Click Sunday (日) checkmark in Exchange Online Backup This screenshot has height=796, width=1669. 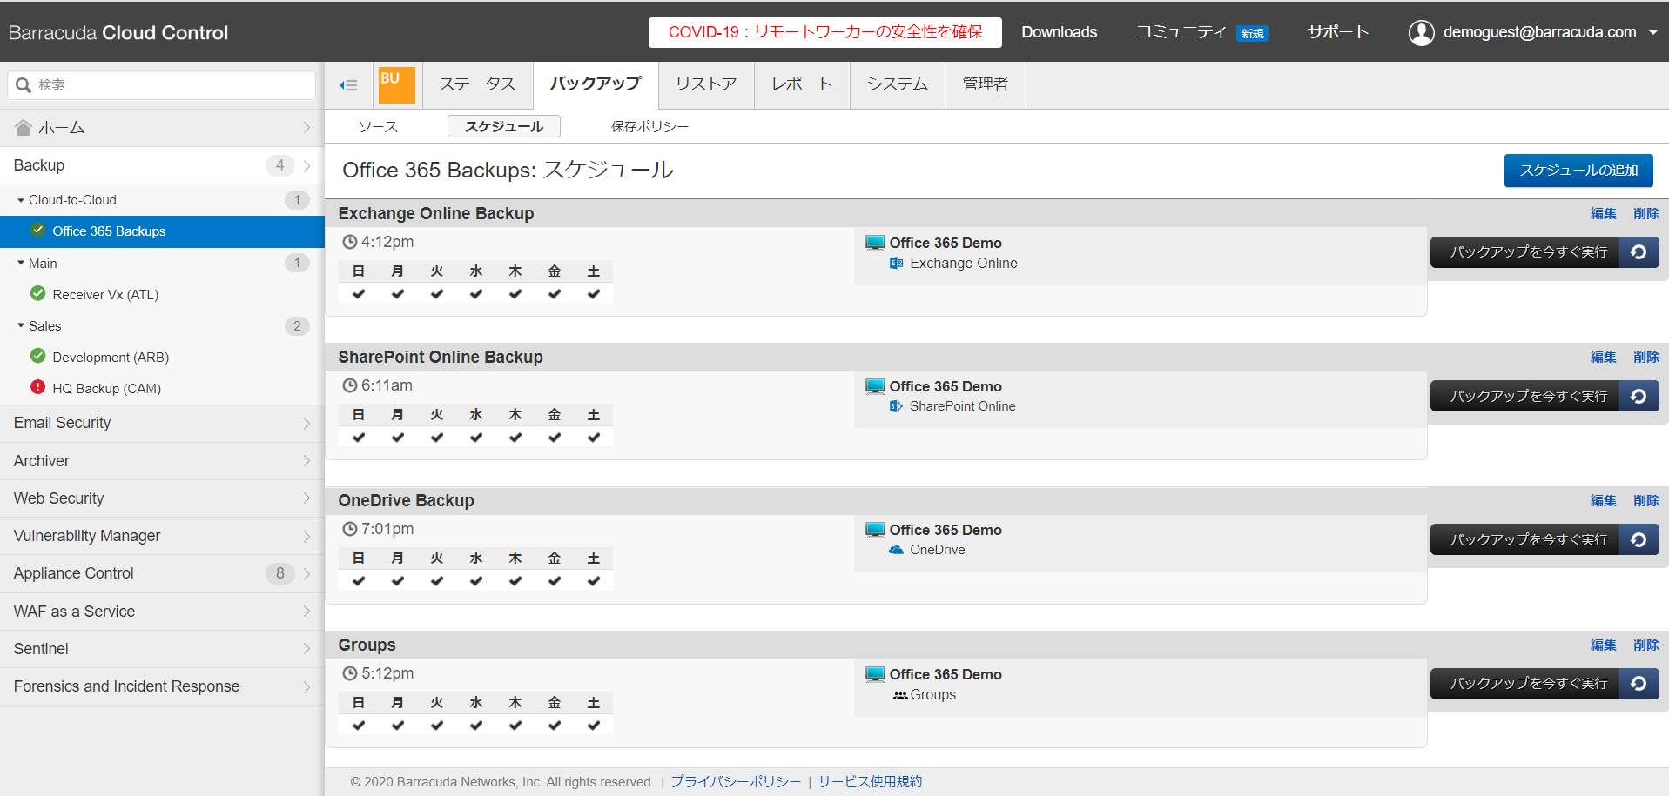click(359, 294)
